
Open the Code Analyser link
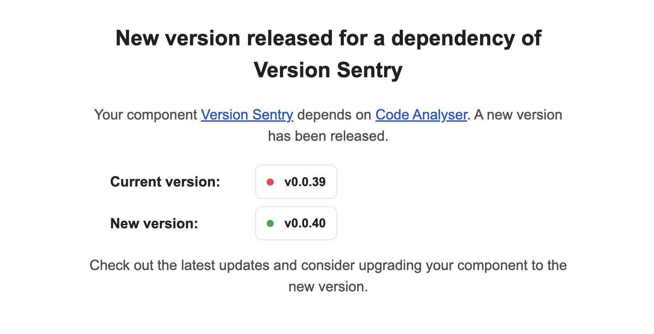pos(422,115)
